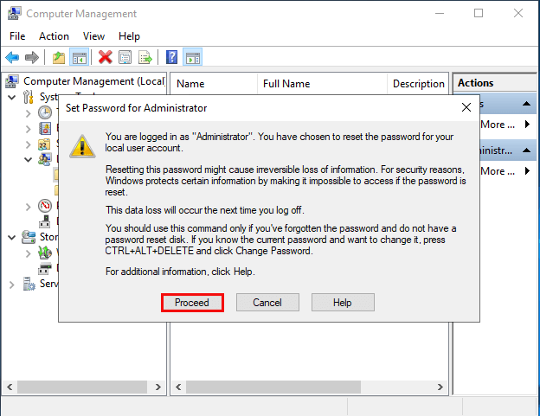Click the Up one level folder icon
Image resolution: width=540 pixels, height=416 pixels.
click(x=59, y=57)
